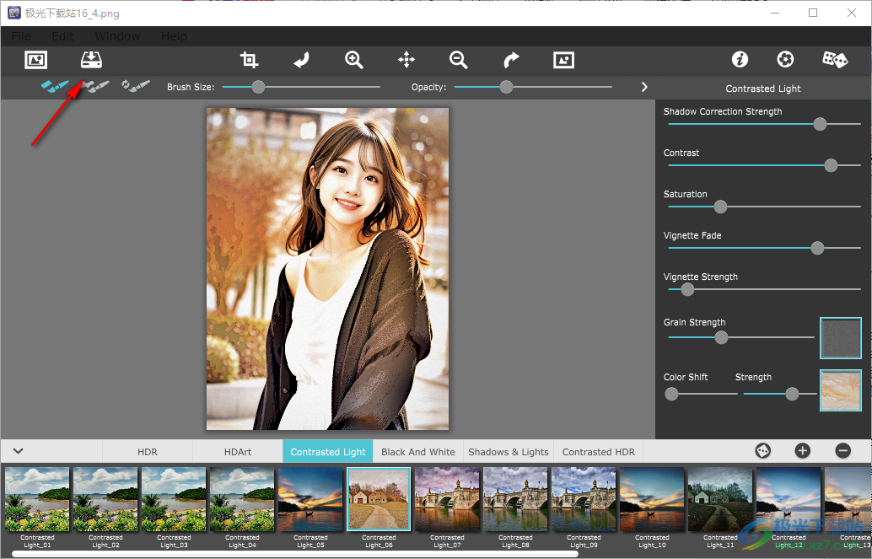Switch to Shadows & Lights tab
The image size is (872, 559).
(x=509, y=452)
